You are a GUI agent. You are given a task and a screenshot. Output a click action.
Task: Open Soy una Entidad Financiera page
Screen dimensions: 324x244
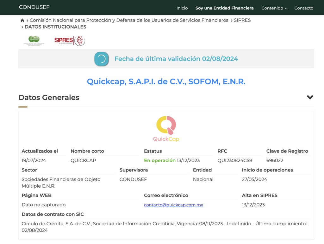pyautogui.click(x=224, y=8)
